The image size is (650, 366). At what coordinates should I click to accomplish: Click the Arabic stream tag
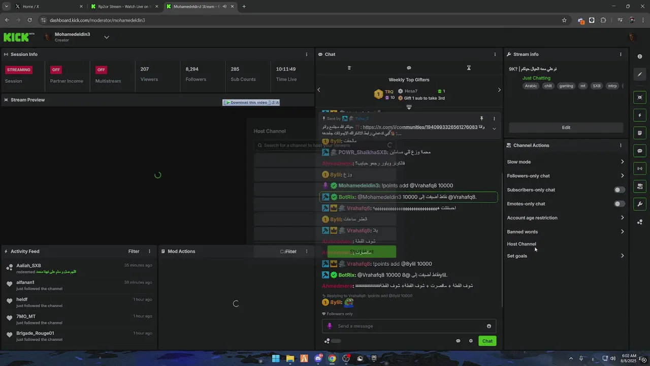[531, 86]
